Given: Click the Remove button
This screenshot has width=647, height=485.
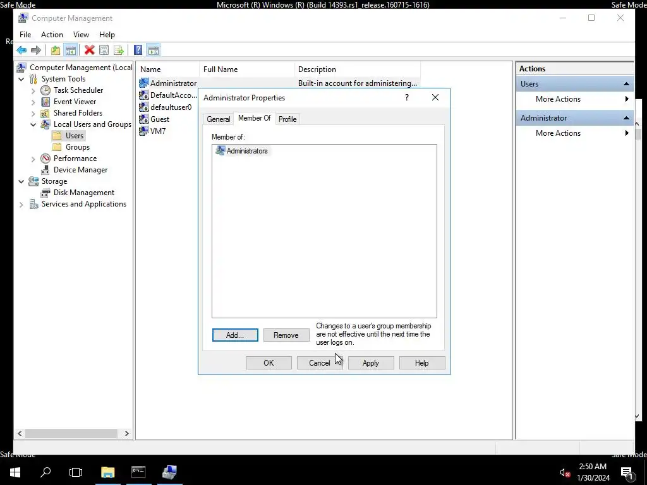Looking at the screenshot, I should coord(286,335).
